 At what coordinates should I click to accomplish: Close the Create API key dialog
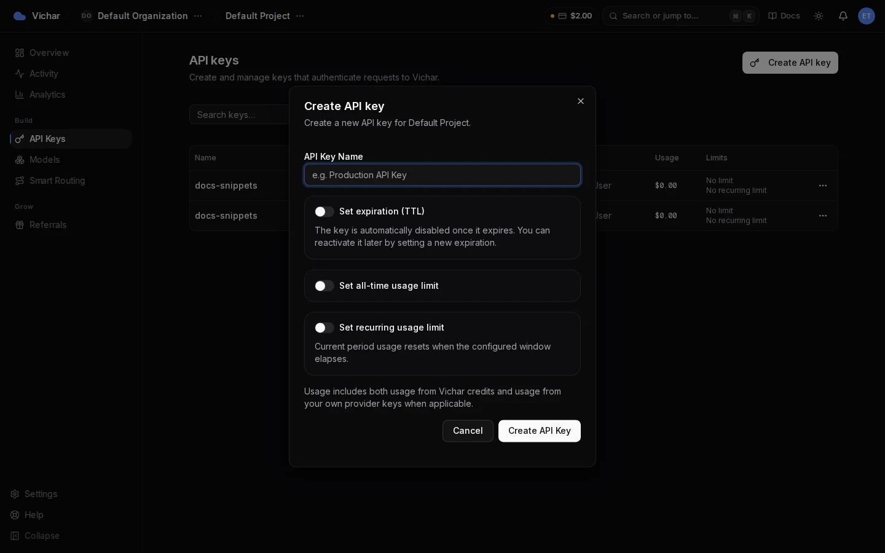581,101
